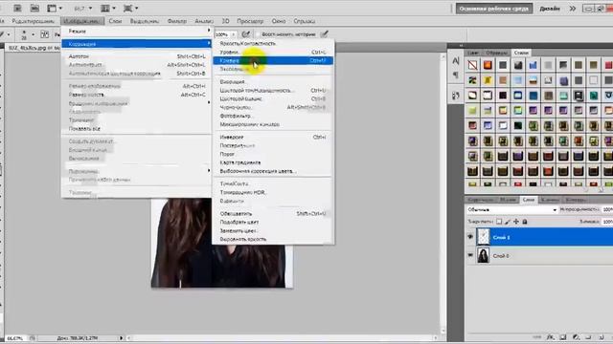Open the brush preset picker arrow
This screenshot has width=613, height=344.
33,34
